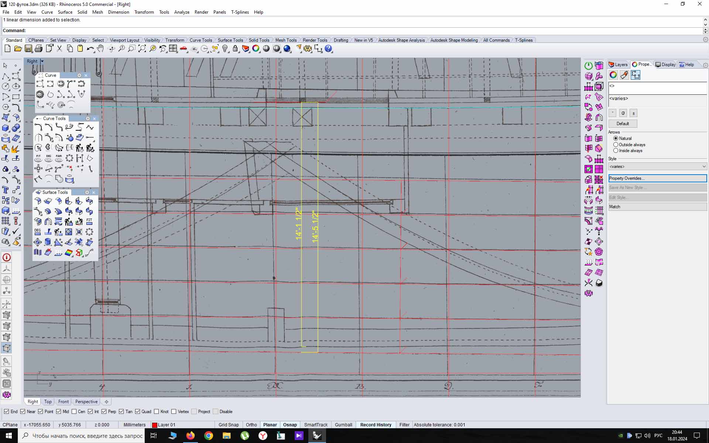
Task: Toggle the Cen osnap checkbox
Action: pyautogui.click(x=74, y=411)
